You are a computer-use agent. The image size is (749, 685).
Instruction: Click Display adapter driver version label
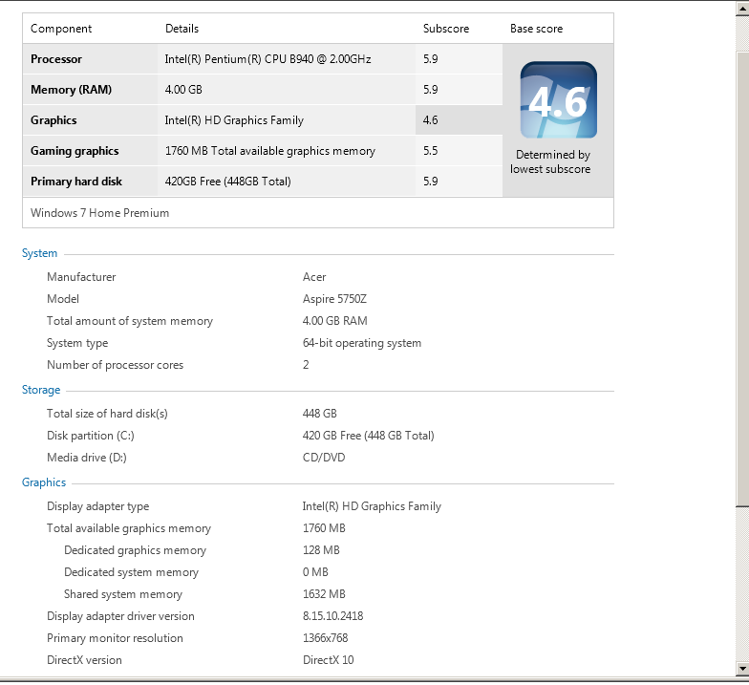120,616
